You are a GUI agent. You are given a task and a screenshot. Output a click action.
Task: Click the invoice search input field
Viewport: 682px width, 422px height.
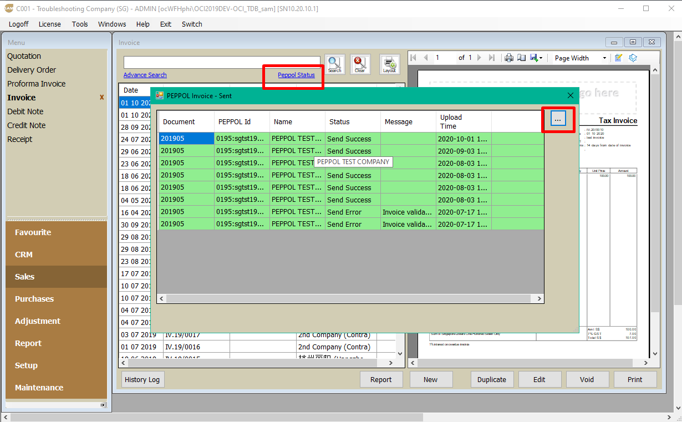(x=222, y=62)
